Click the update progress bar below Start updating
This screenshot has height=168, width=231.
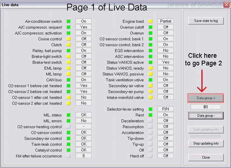pyautogui.click(x=206, y=137)
